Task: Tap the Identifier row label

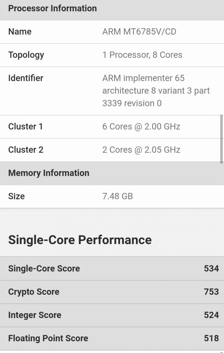Action: [x=25, y=78]
